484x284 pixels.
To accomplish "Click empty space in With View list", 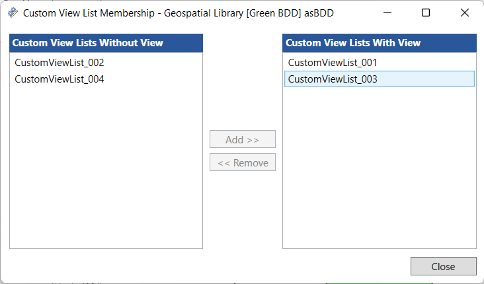I will pyautogui.click(x=379, y=172).
